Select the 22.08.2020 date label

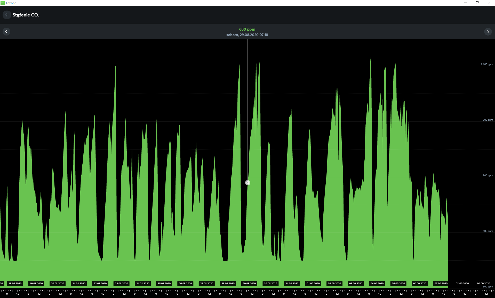[100, 284]
